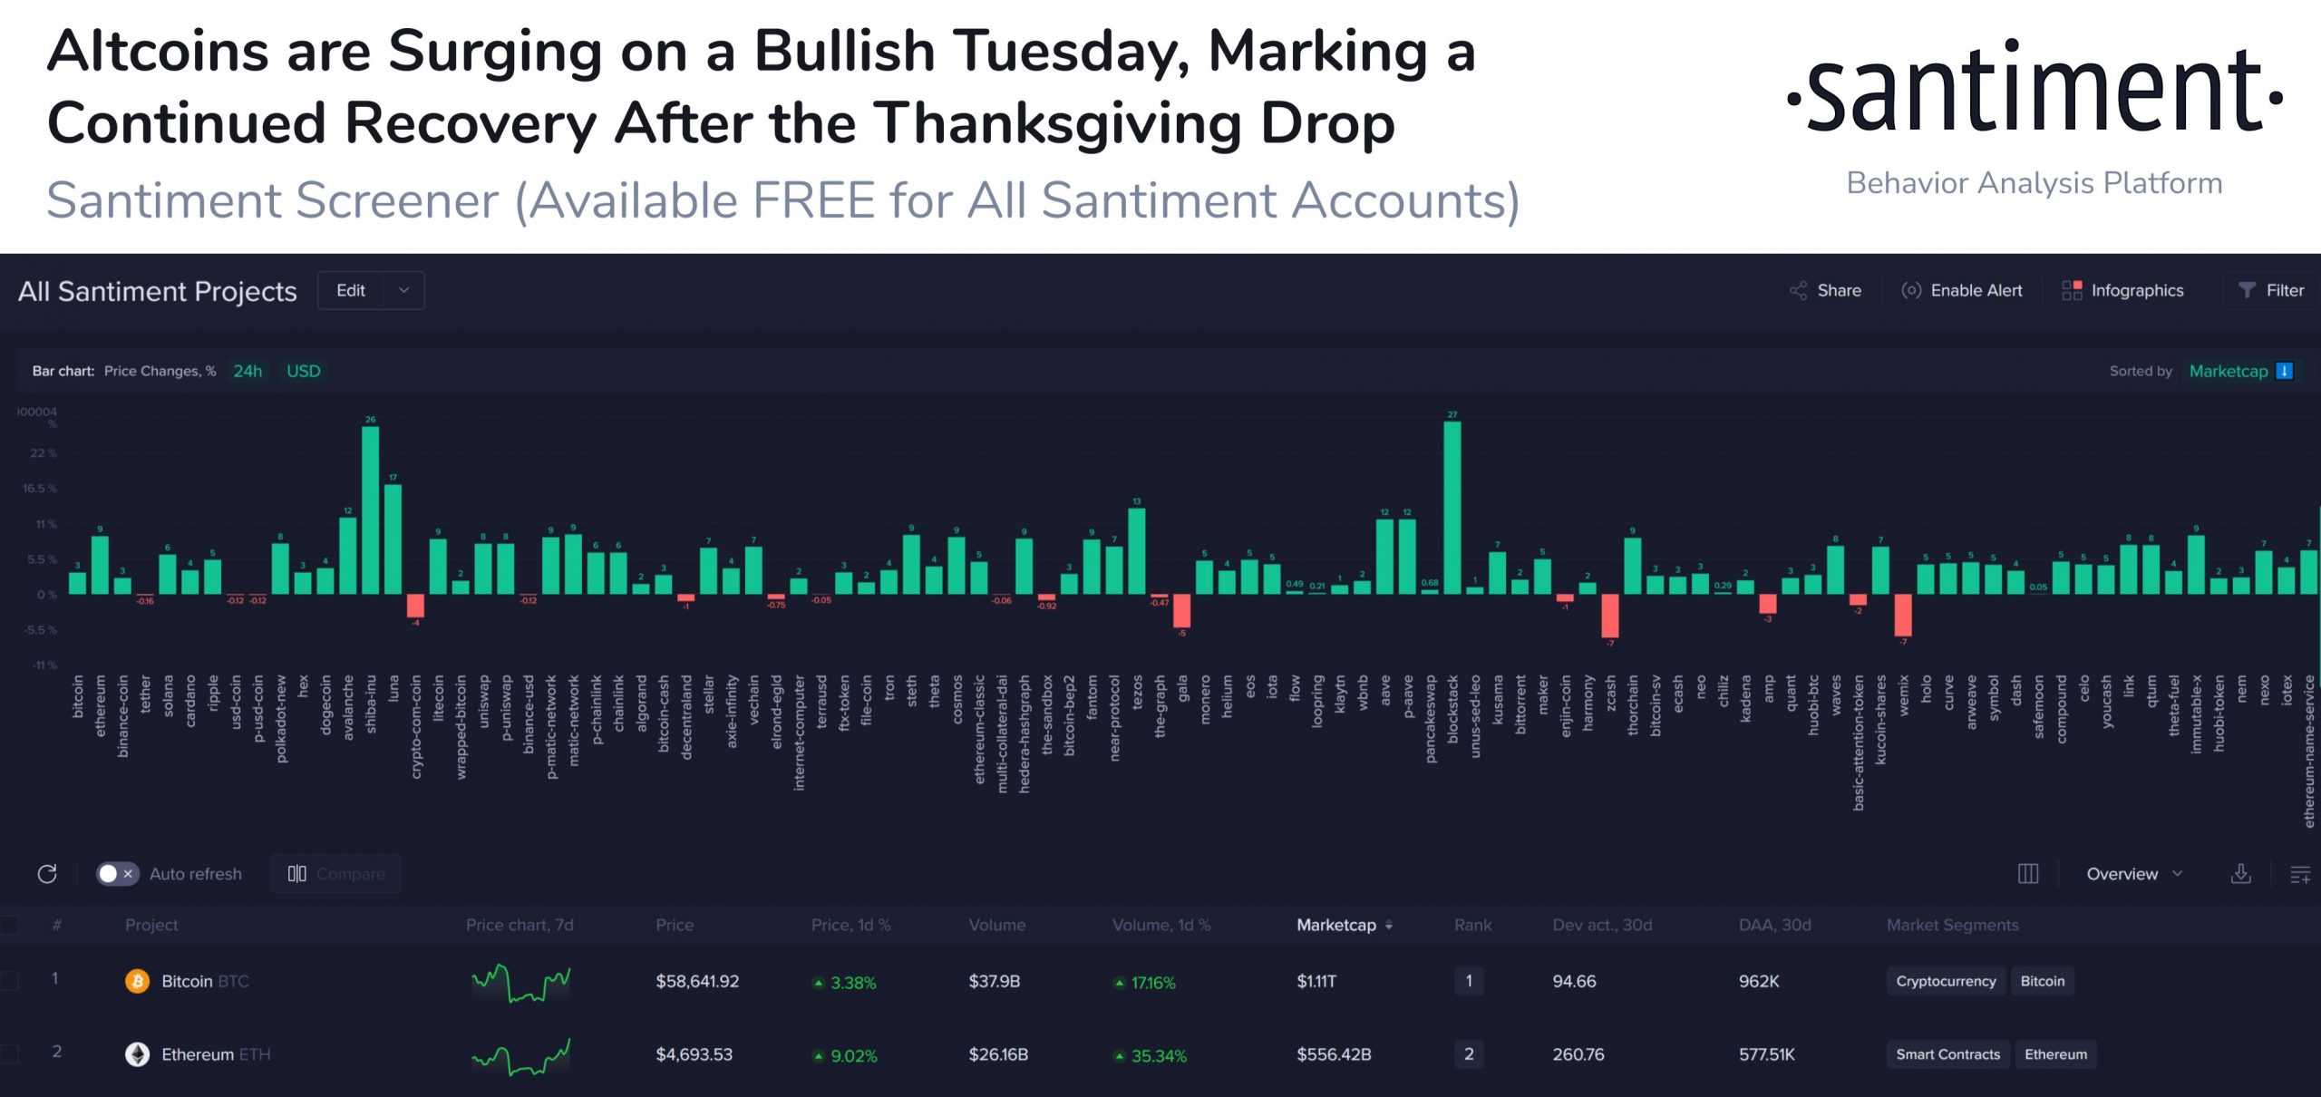The height and width of the screenshot is (1097, 2321).
Task: Click the Cryptocurrency market segment tag
Action: (1946, 981)
